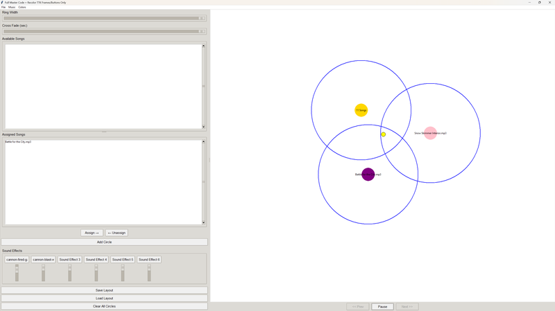Click the Add Circle button
The image size is (555, 311).
click(104, 242)
